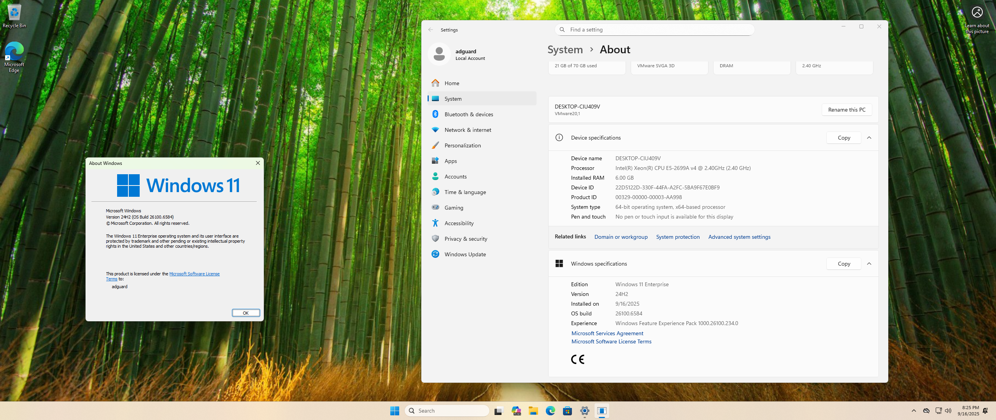Click OK in About Windows dialog
The width and height of the screenshot is (996, 420).
click(x=246, y=313)
